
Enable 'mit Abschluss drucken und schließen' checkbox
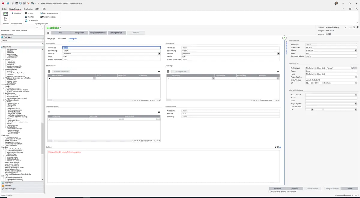click(x=269, y=192)
